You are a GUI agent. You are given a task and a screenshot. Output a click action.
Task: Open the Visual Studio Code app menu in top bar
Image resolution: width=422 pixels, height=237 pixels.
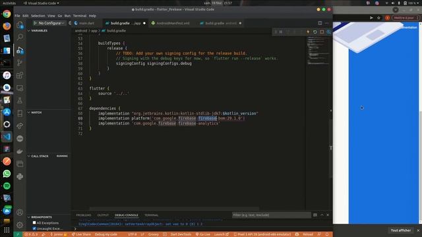tap(41, 3)
